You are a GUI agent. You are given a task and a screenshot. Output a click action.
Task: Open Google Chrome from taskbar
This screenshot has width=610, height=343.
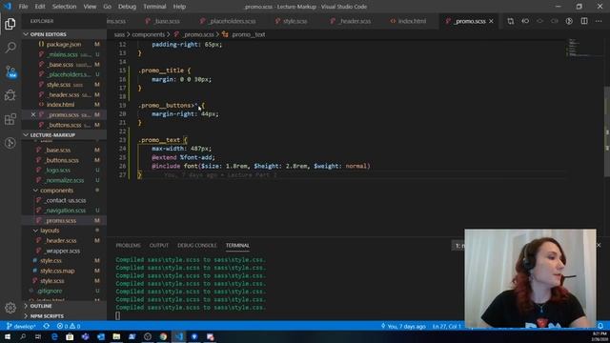point(163,336)
